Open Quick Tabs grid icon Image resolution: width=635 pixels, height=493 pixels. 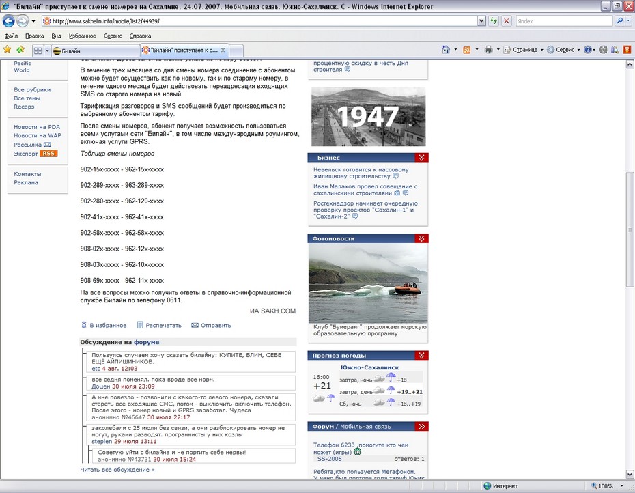tap(38, 51)
